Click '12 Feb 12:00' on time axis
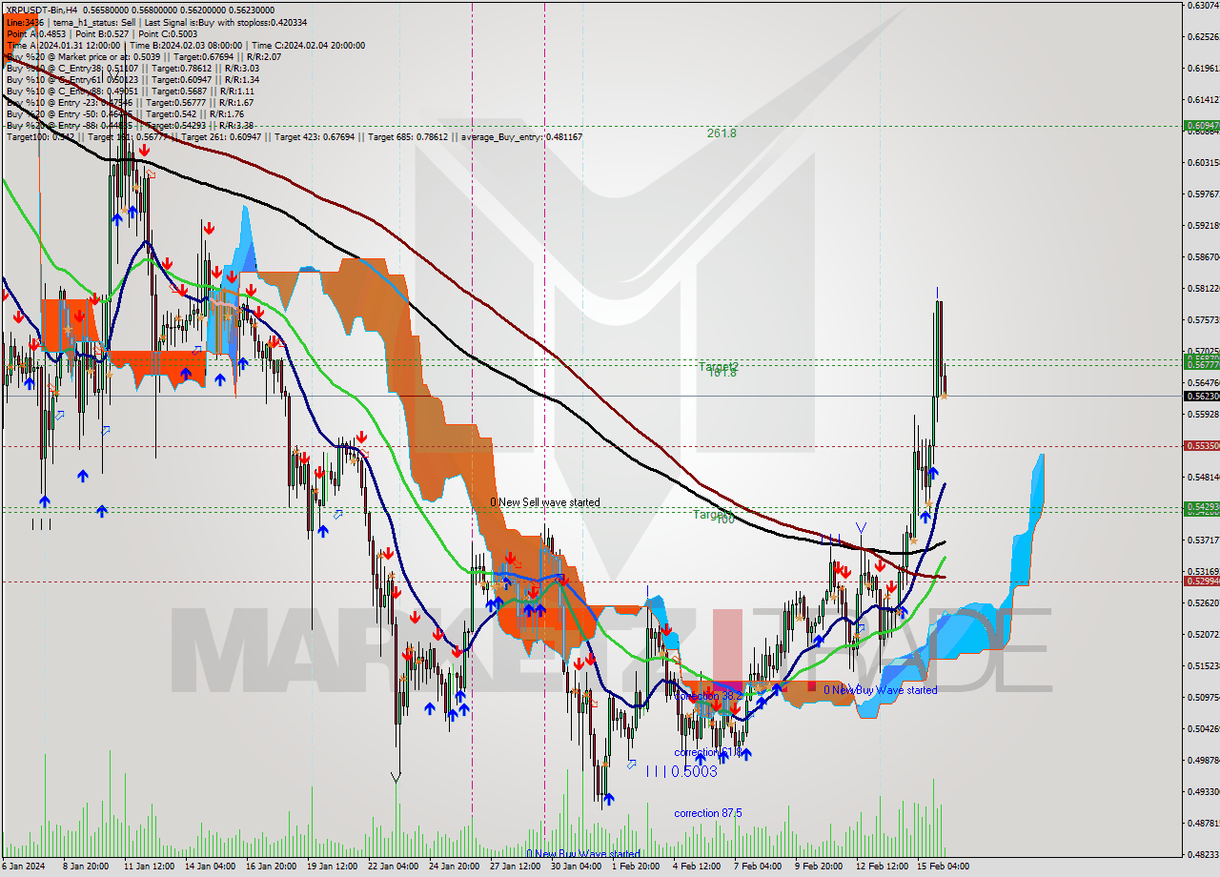This screenshot has height=877, width=1220. pos(883,867)
